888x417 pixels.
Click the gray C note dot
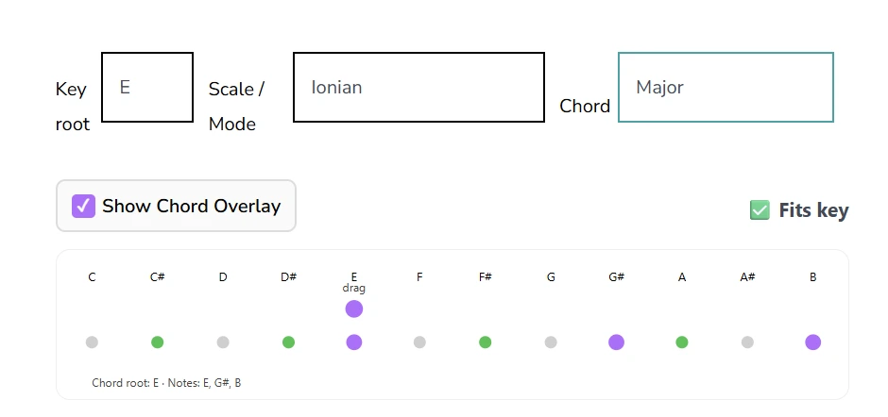92,342
